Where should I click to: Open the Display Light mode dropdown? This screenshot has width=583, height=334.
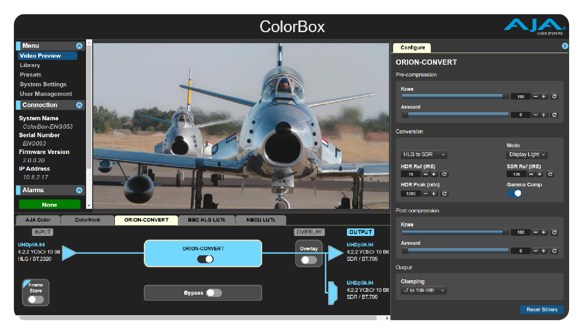point(527,155)
